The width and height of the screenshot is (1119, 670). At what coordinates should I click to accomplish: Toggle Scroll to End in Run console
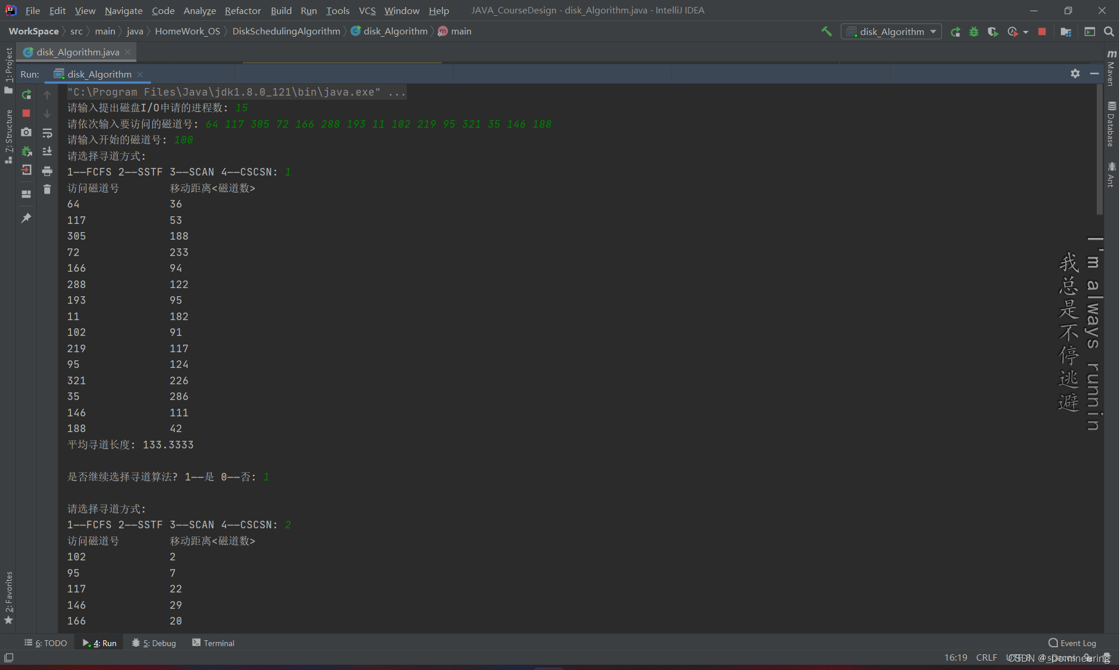tap(47, 152)
